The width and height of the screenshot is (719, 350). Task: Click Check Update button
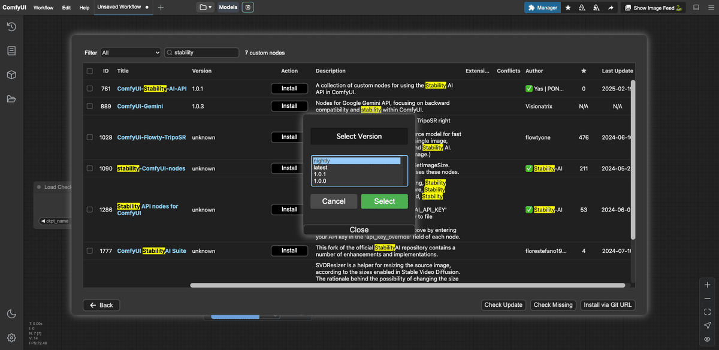(x=504, y=305)
